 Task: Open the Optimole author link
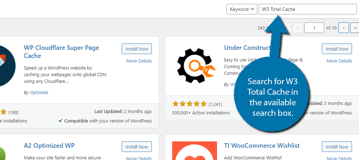39,93
